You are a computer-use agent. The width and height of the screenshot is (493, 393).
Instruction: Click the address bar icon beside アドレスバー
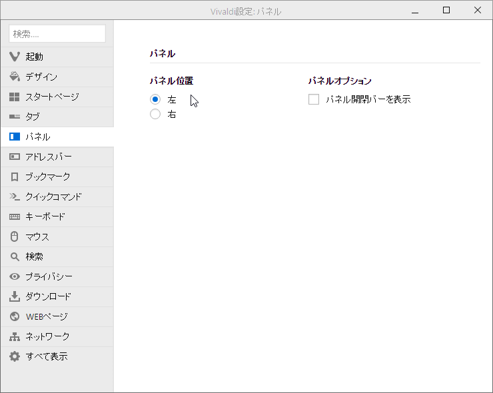pos(15,157)
